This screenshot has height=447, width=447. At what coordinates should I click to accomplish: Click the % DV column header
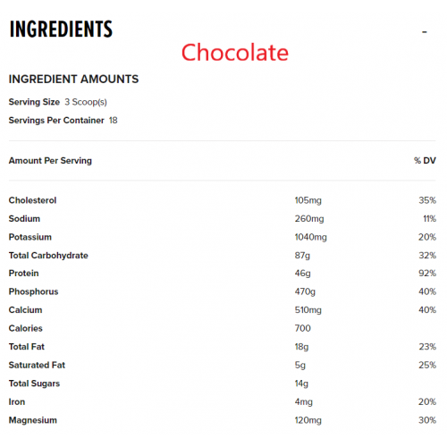pyautogui.click(x=425, y=161)
